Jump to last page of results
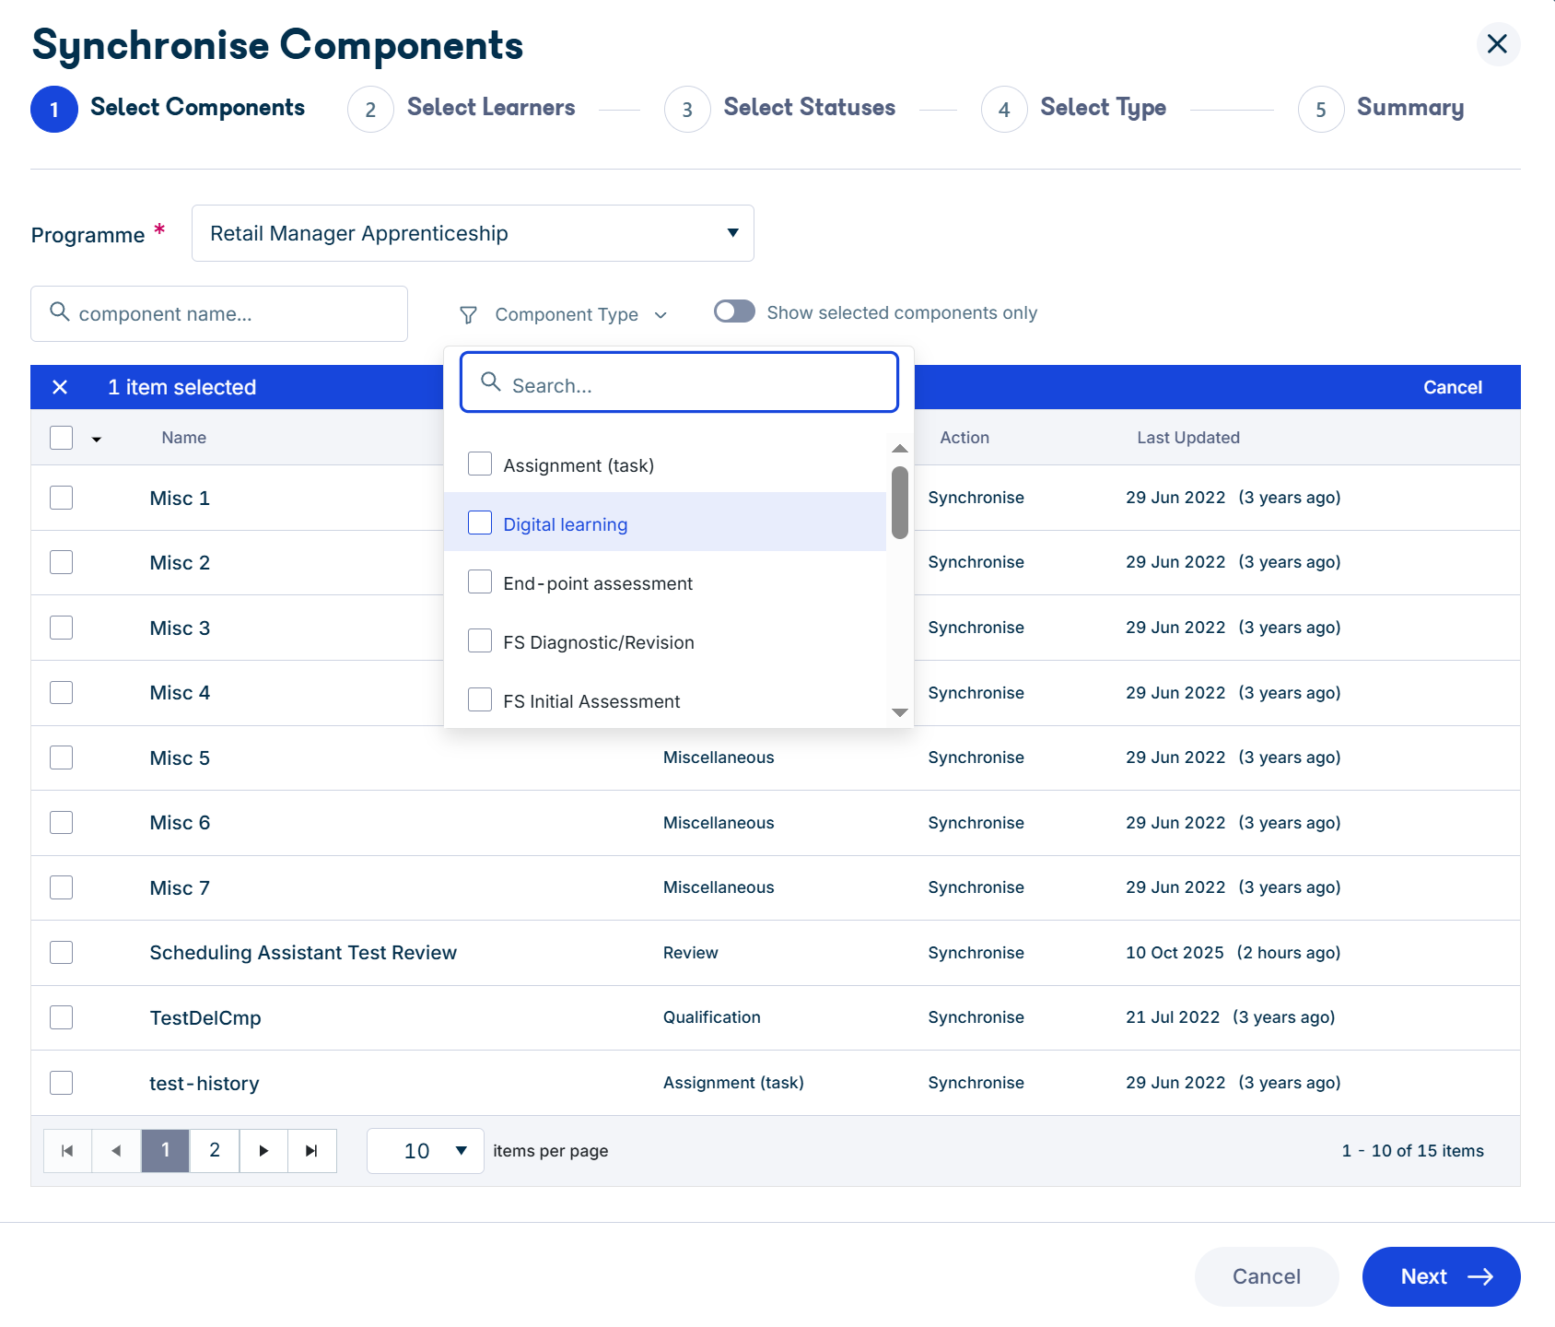The width and height of the screenshot is (1555, 1327). (312, 1150)
